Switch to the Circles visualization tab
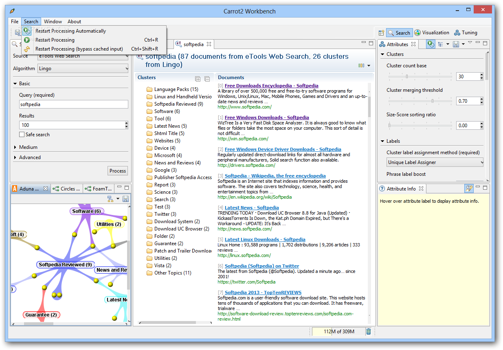Screen dimensions: 503x350 68,188
